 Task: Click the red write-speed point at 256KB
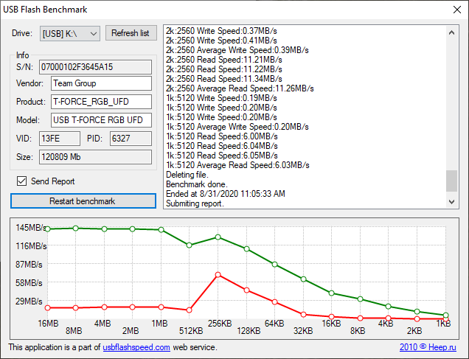click(x=218, y=275)
